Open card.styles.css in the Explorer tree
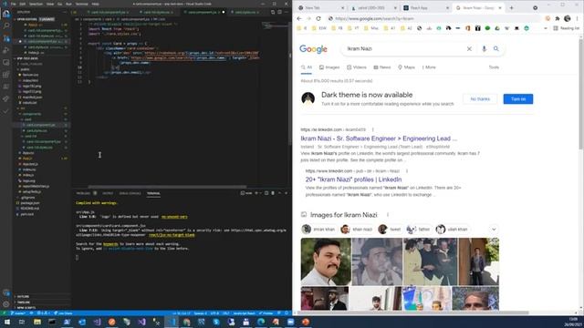Viewport: 584px width, 328px height. point(36,130)
